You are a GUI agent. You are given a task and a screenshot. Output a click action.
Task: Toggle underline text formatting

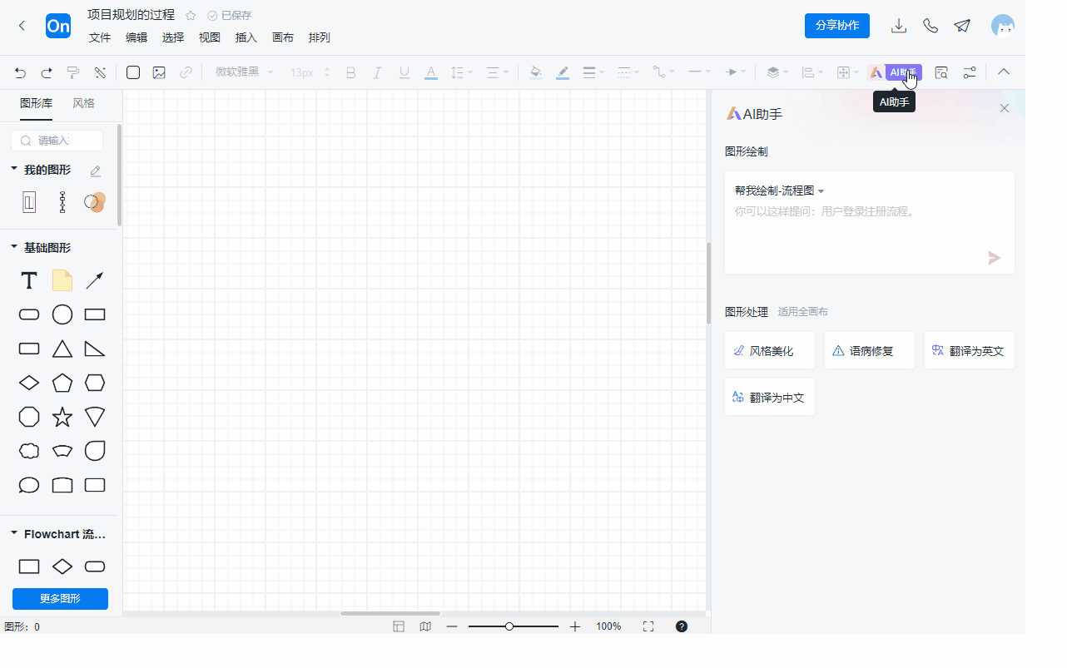404,73
